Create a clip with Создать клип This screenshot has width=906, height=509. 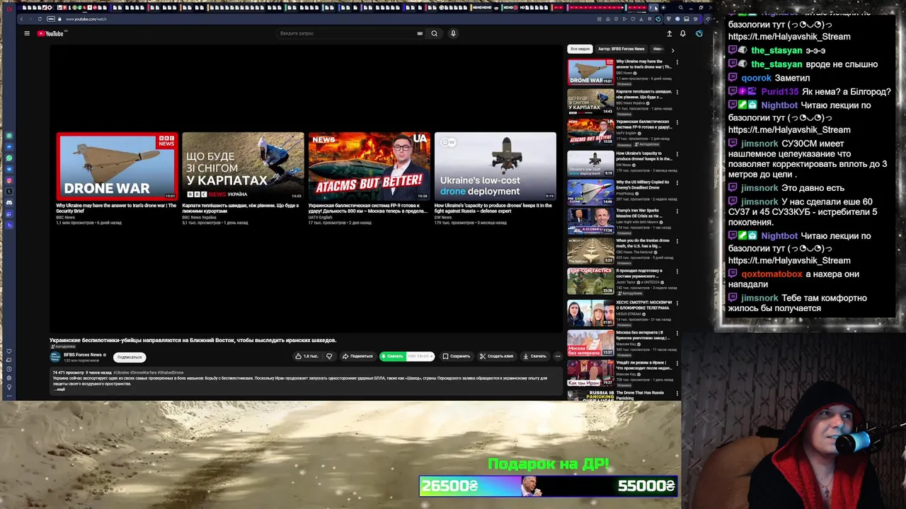coord(496,356)
